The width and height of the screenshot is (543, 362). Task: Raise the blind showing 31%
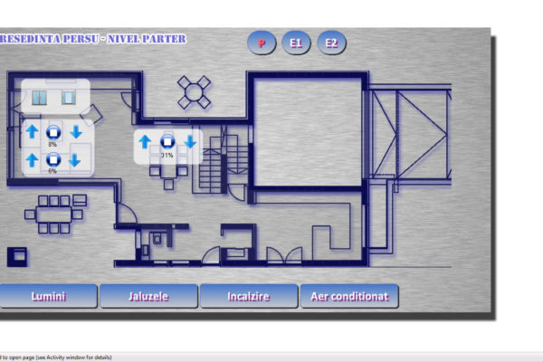click(x=145, y=142)
